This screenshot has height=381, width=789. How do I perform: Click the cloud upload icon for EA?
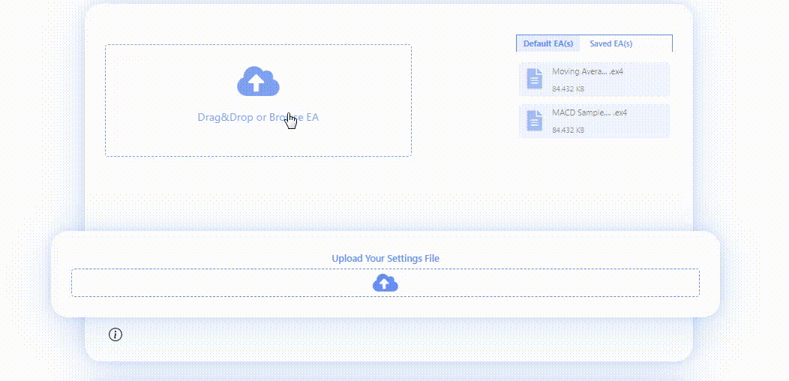(258, 81)
